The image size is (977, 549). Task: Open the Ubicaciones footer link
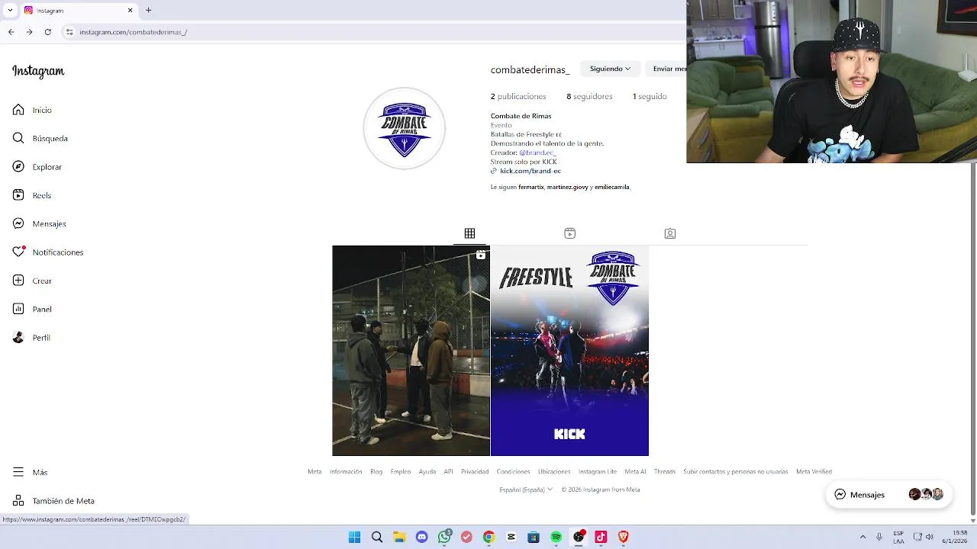click(x=554, y=472)
